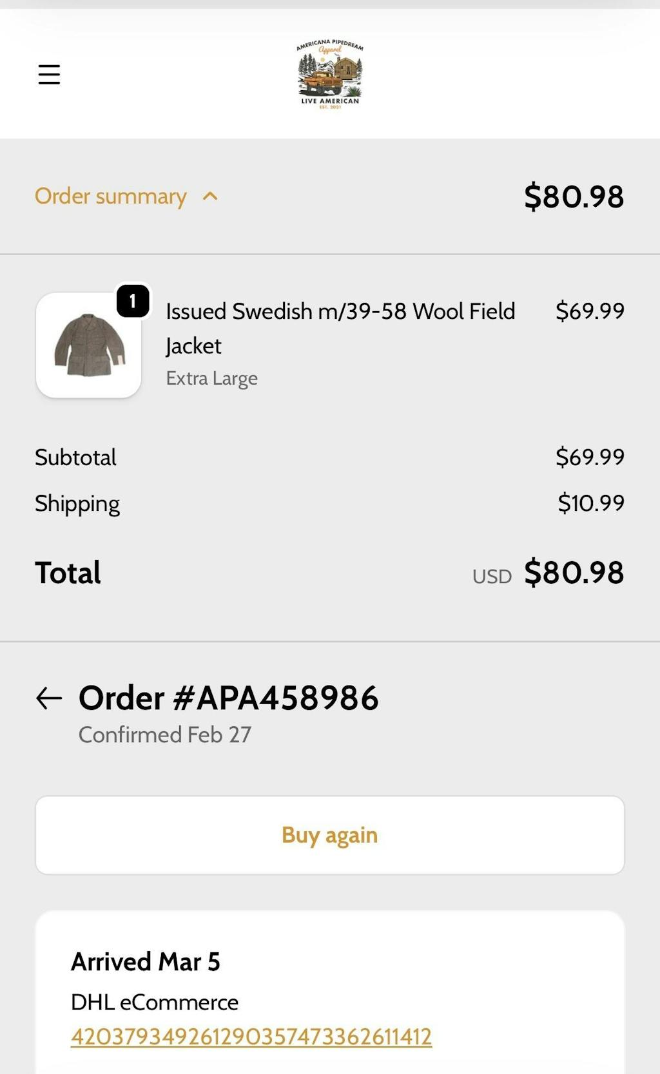Screen dimensions: 660x1074
Task: Click the quantity badge showing 1
Action: 133,301
